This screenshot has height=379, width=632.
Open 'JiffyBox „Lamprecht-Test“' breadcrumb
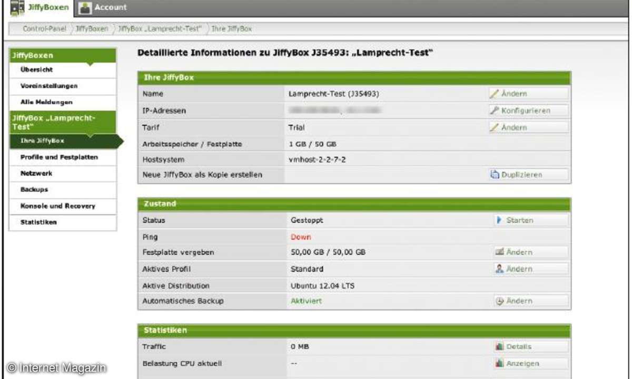(160, 29)
